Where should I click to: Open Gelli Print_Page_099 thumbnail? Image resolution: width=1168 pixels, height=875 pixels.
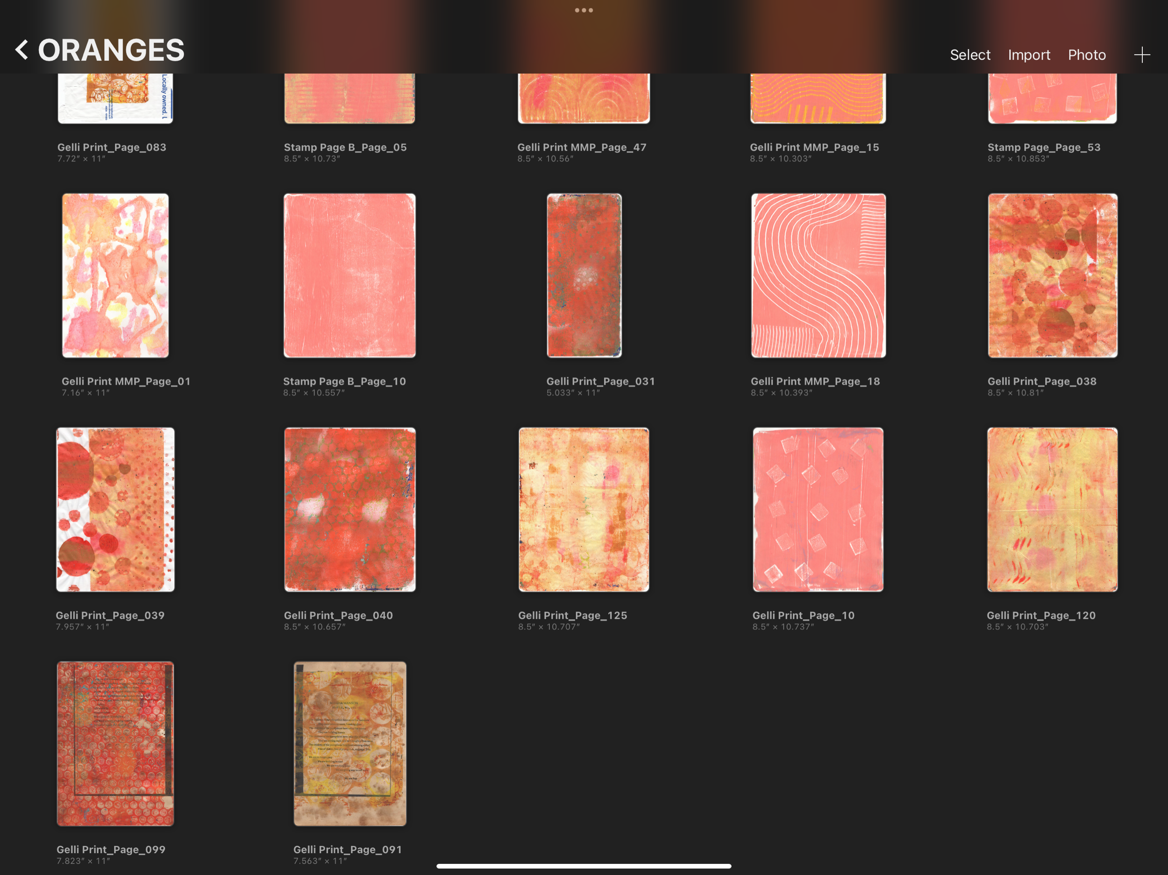(115, 744)
